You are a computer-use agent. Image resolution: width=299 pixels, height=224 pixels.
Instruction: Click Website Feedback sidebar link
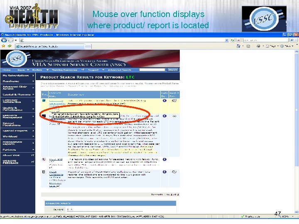coord(18,162)
